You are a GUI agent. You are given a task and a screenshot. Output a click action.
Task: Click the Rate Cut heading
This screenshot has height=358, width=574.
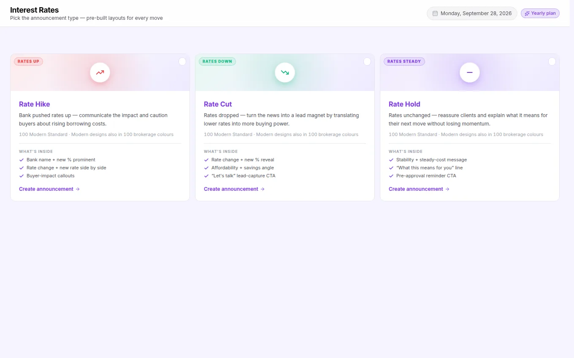pyautogui.click(x=218, y=104)
